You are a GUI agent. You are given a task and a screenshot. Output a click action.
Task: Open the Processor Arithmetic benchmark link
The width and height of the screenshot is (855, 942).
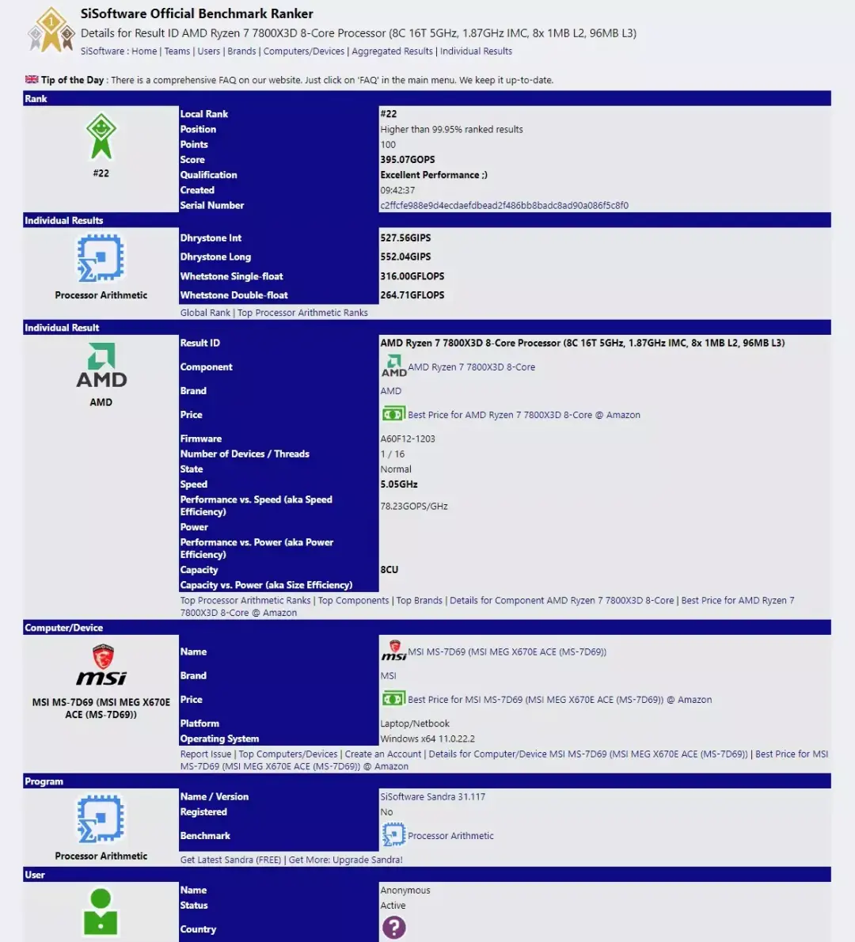click(x=450, y=836)
